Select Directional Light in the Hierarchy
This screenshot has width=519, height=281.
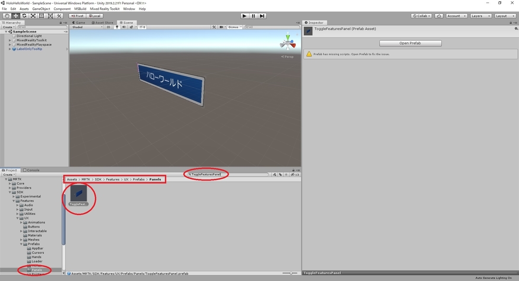tap(29, 36)
